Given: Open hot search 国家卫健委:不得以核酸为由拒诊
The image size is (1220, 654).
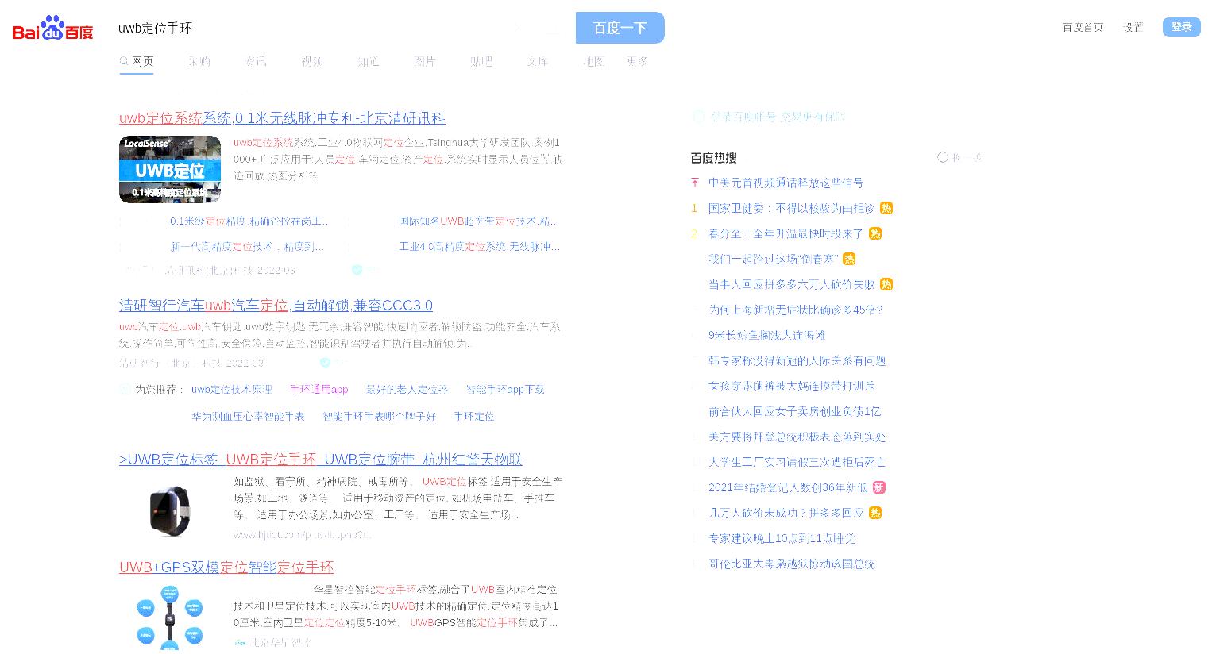Looking at the screenshot, I should point(791,208).
